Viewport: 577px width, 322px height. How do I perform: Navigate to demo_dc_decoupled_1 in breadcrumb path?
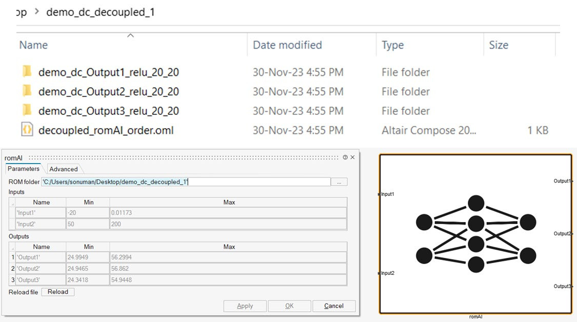(101, 12)
